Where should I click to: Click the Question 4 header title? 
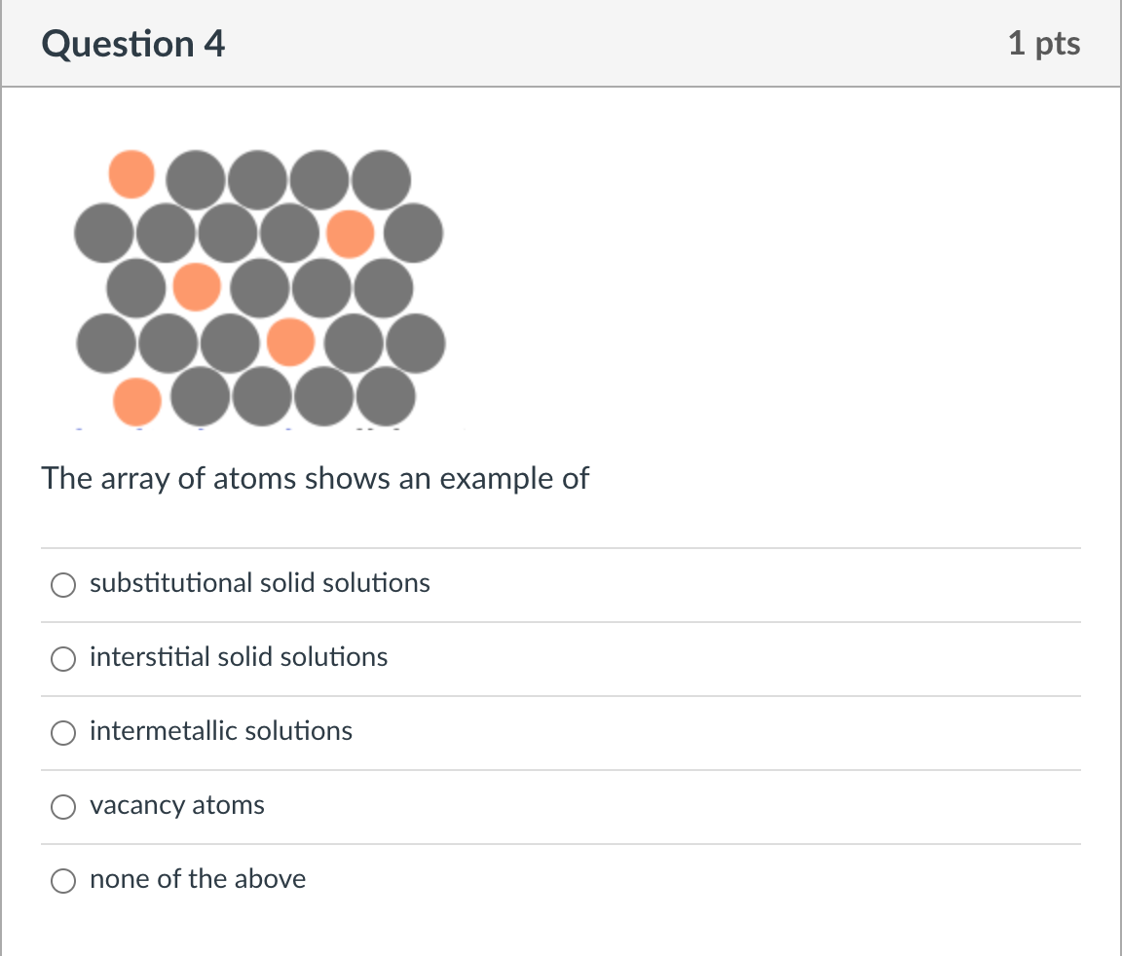pos(132,43)
